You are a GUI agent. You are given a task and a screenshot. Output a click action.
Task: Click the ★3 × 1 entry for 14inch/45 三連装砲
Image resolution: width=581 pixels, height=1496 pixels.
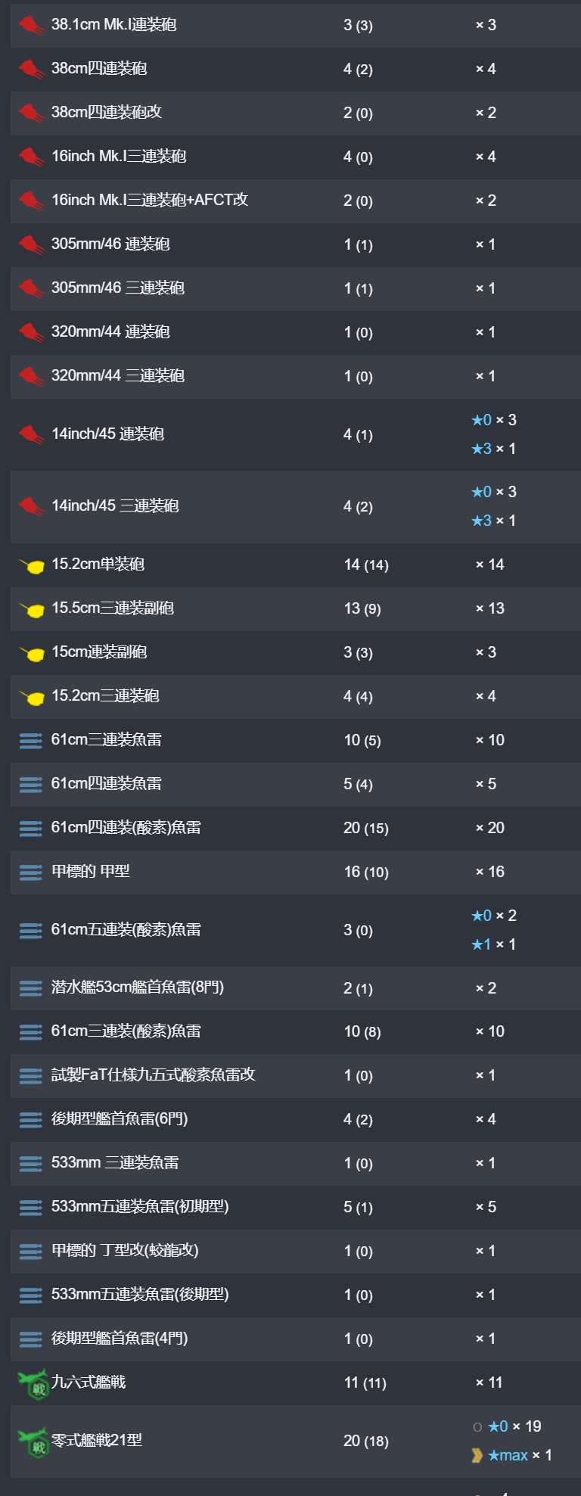coord(494,521)
